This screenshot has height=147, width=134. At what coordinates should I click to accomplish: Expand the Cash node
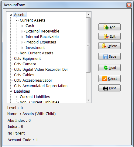22,26
